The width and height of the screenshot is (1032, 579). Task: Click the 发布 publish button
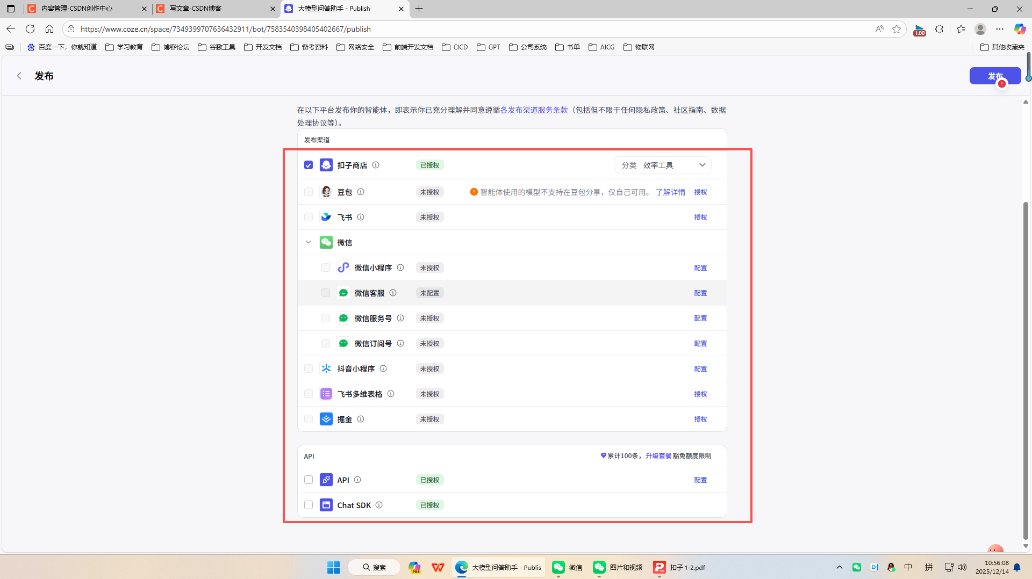click(x=995, y=76)
